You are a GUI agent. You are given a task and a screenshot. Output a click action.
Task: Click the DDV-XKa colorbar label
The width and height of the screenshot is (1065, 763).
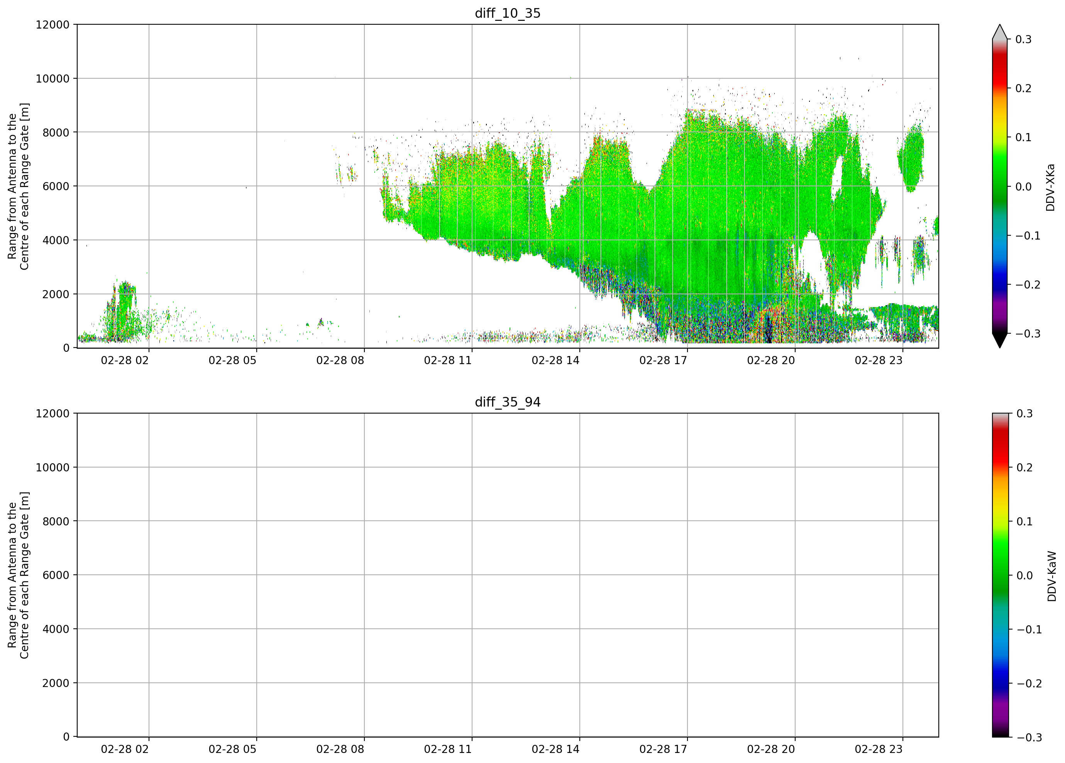point(1050,187)
